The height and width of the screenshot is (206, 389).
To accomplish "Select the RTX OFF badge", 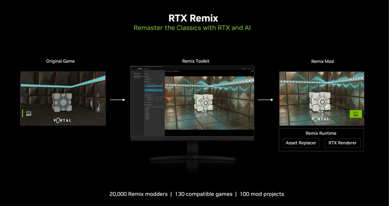I will click(28, 114).
